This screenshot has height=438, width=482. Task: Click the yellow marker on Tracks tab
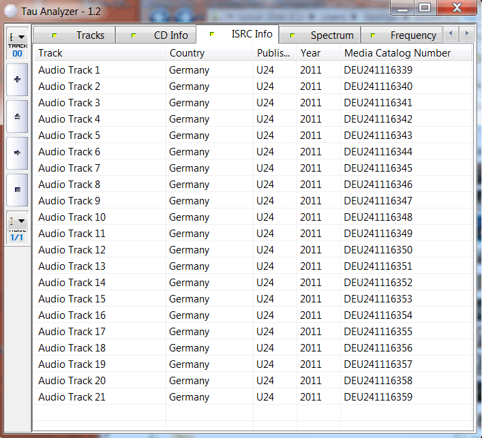tap(55, 35)
